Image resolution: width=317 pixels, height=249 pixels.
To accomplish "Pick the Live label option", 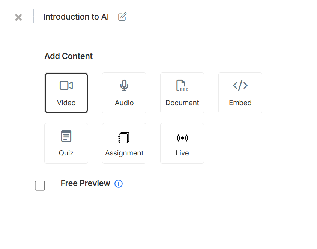I will [x=182, y=153].
